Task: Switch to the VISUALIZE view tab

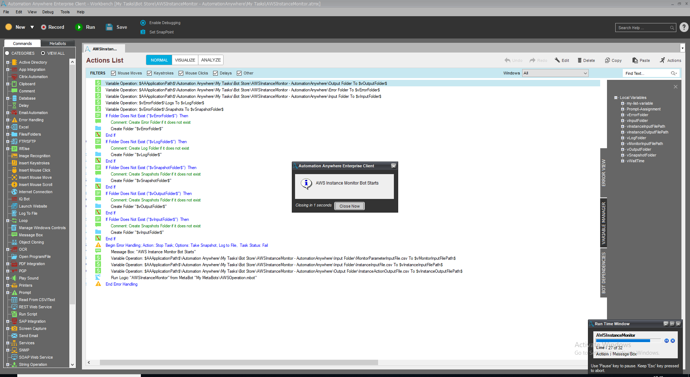Action: click(x=185, y=60)
